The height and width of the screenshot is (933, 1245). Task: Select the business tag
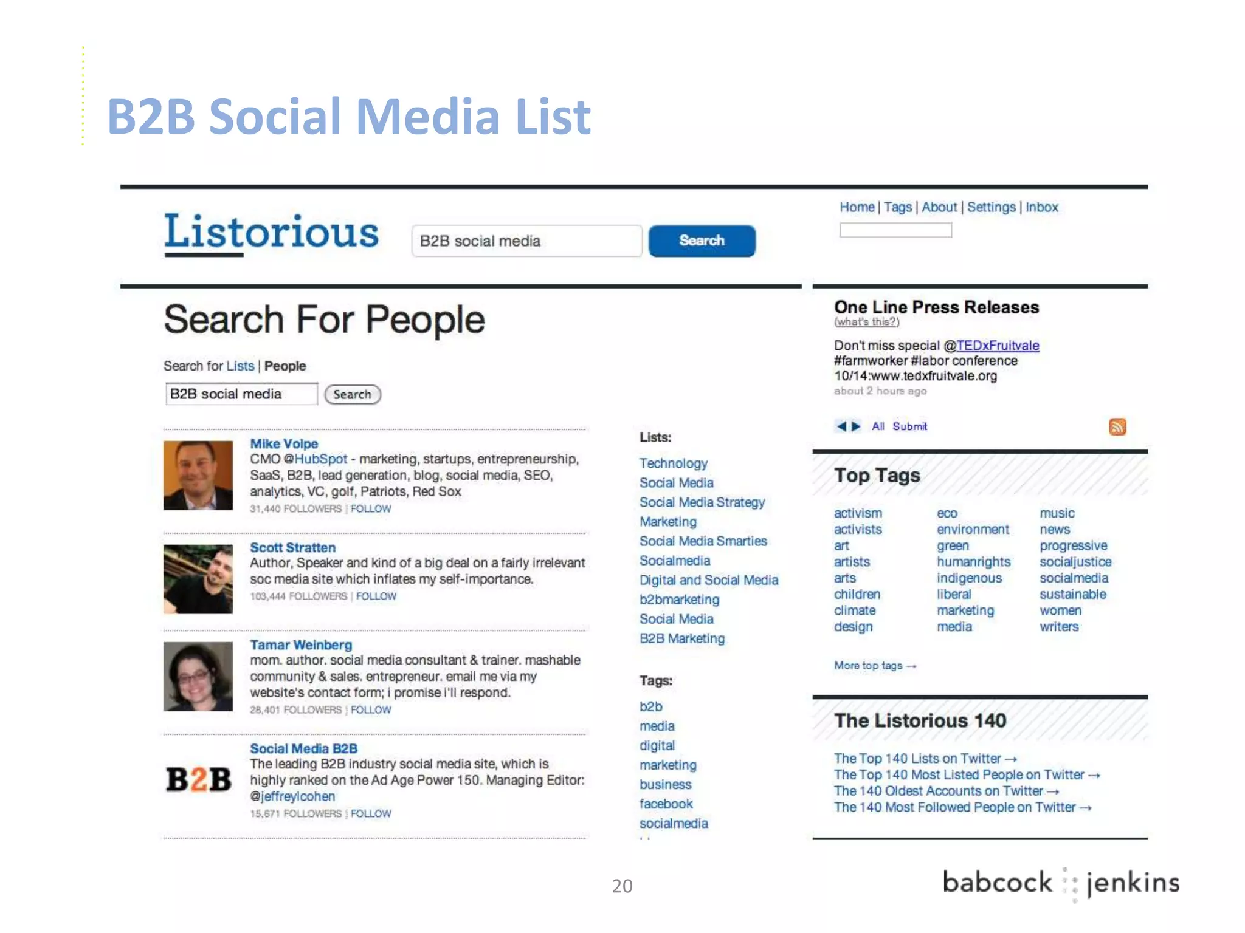[x=666, y=784]
